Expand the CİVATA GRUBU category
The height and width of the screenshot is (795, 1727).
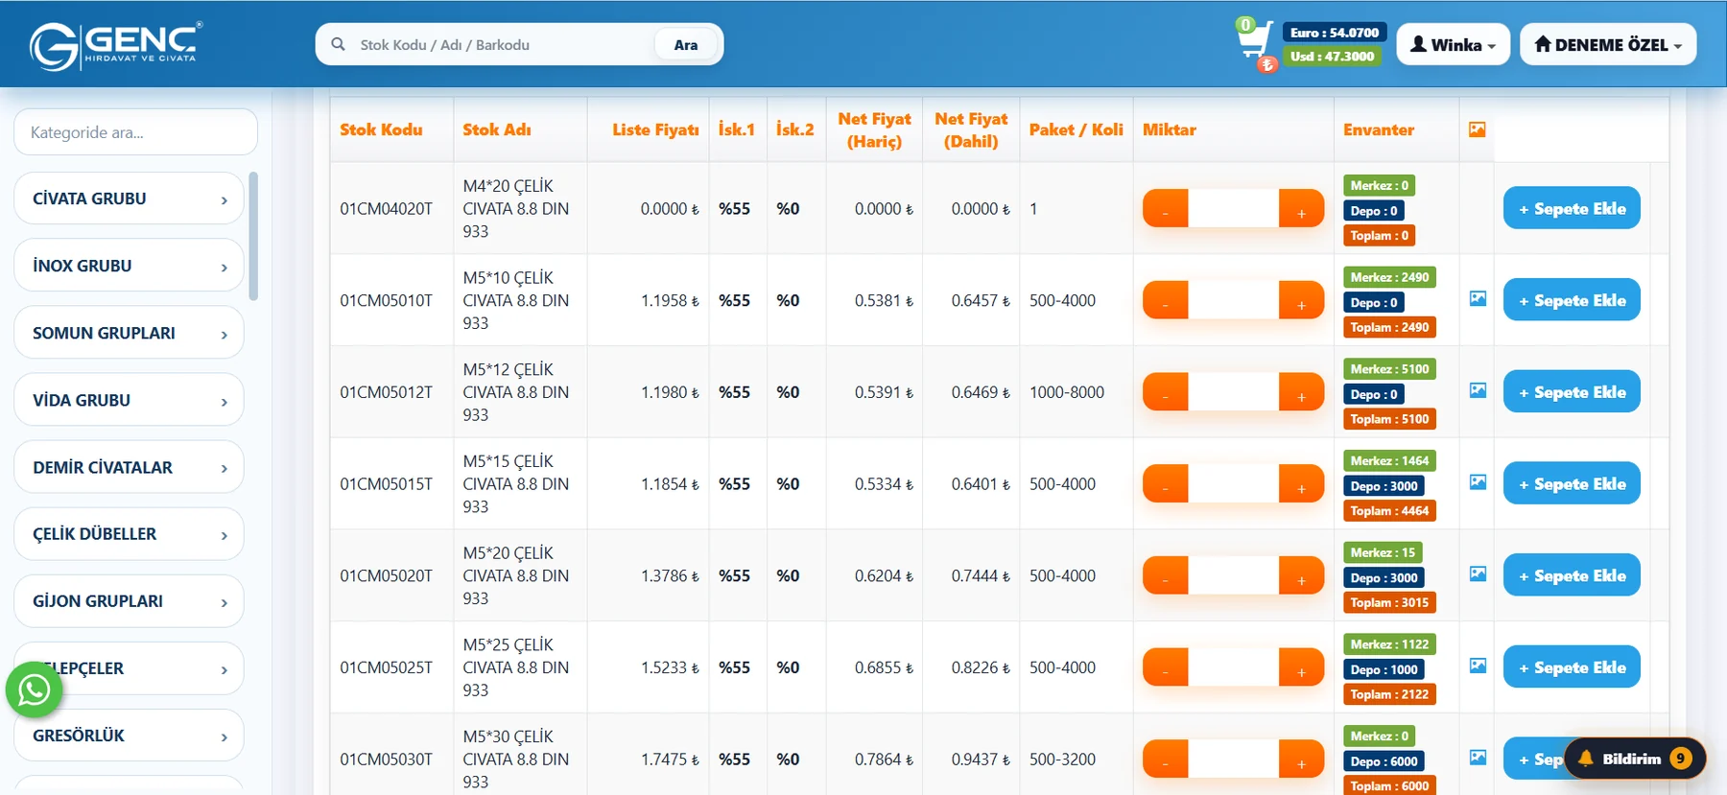(x=129, y=199)
